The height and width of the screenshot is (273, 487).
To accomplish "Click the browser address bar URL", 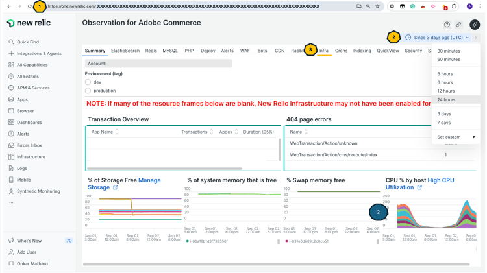I will tap(183, 6).
